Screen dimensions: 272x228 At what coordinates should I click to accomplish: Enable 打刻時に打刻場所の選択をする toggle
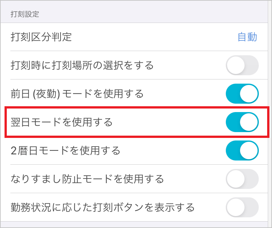[242, 66]
